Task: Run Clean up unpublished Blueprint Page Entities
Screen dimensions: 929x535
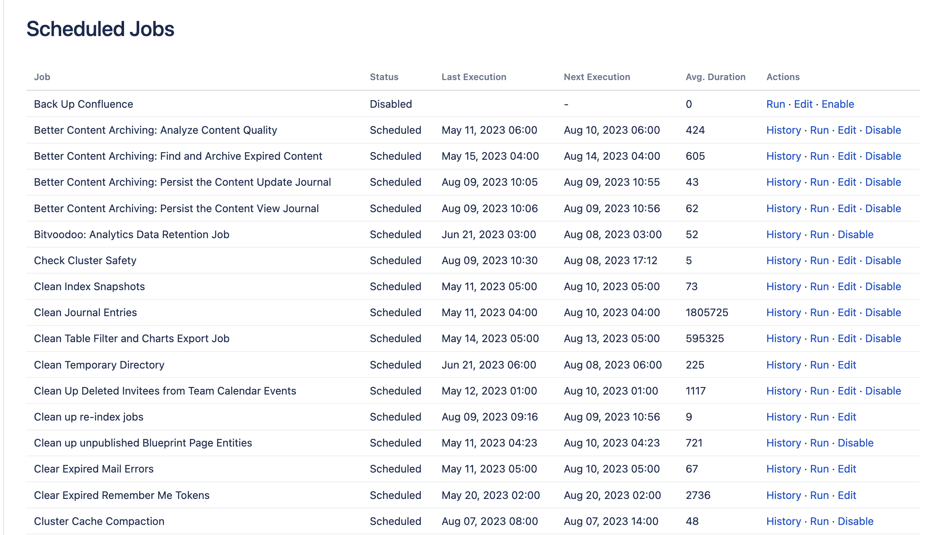Action: click(x=819, y=443)
